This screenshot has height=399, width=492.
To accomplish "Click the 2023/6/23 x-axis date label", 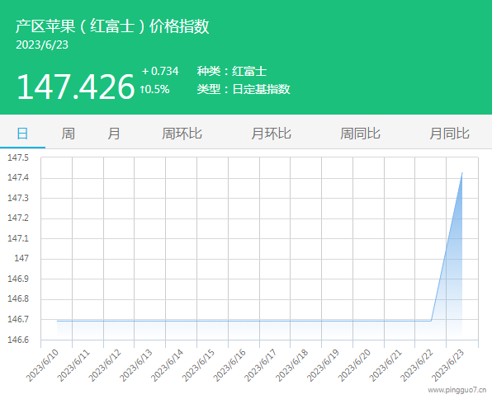I will 447,365.
